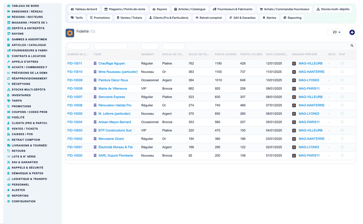Image resolution: width=363 pixels, height=224 pixels.
Task: Click the status indicator for FID-10000
Action: pyautogui.click(x=342, y=155)
